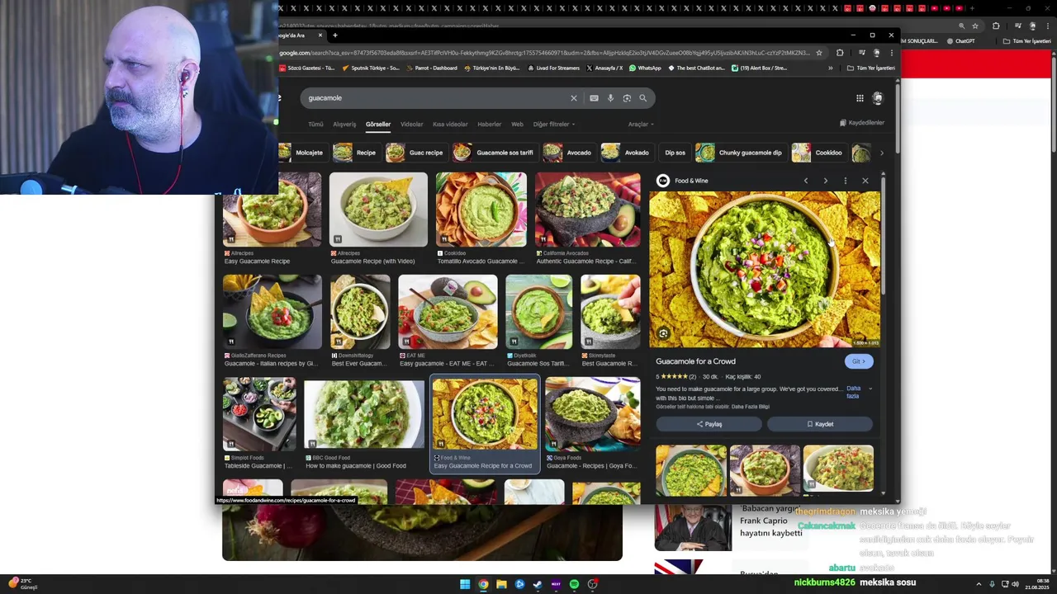Bookmark this page with the star

819,53
